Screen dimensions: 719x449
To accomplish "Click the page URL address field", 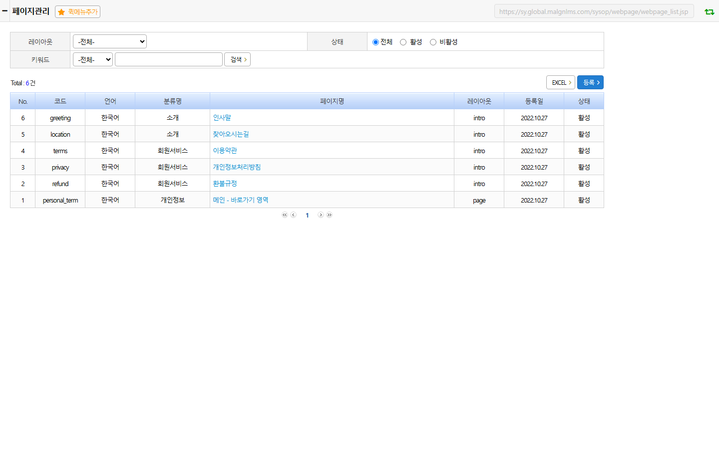I will (594, 11).
